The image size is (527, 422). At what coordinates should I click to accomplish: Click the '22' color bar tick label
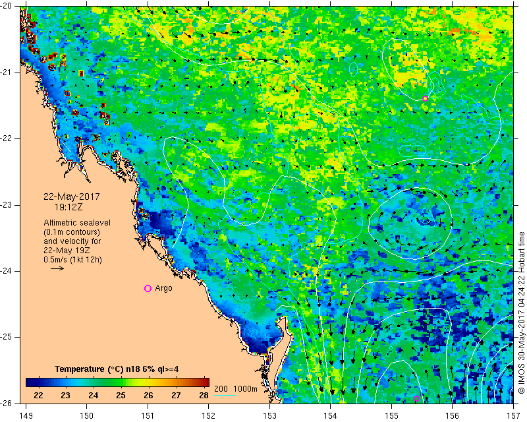point(38,395)
